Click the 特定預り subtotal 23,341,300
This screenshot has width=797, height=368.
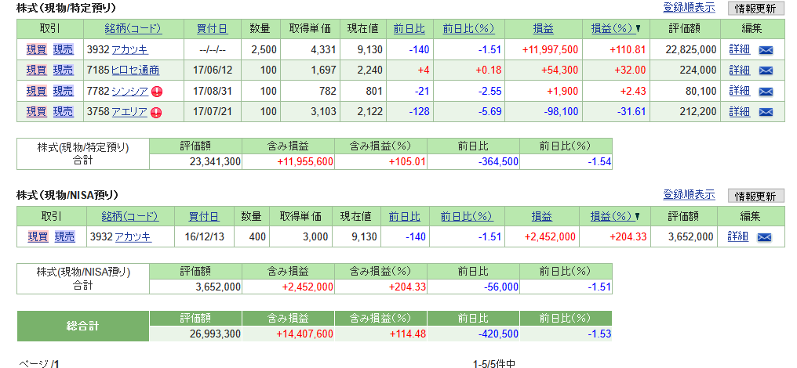click(x=215, y=162)
